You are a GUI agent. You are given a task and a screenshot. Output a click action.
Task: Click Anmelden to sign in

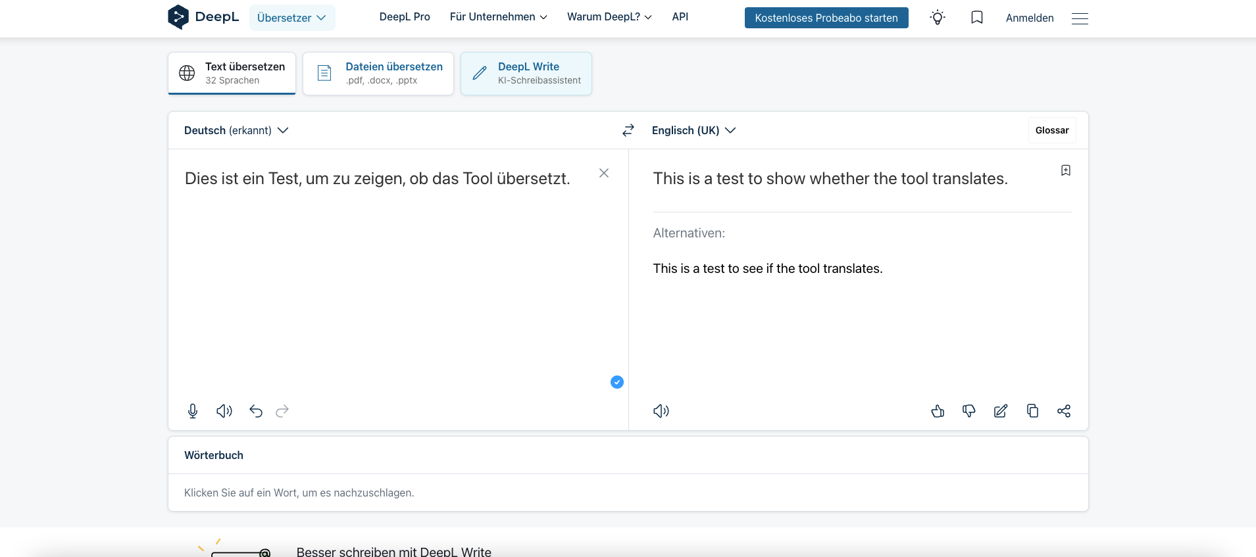1030,18
